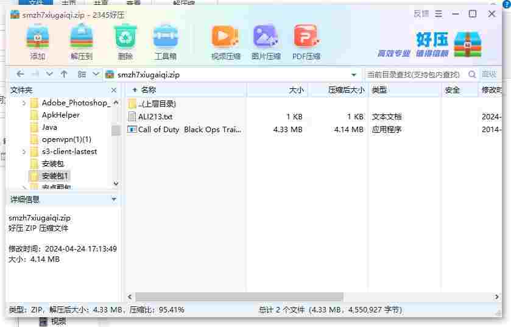
Task: Click the address bar path smzh7xiugaiqi.zip
Action: tap(148, 74)
